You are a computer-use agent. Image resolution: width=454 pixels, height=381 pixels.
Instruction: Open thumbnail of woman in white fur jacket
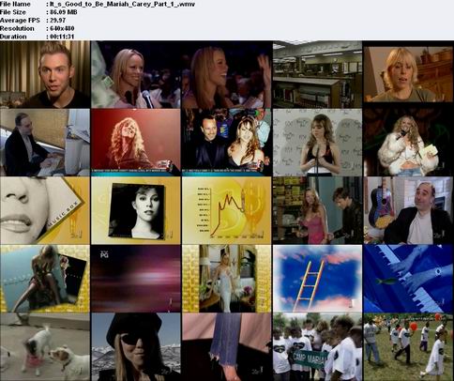point(408,143)
